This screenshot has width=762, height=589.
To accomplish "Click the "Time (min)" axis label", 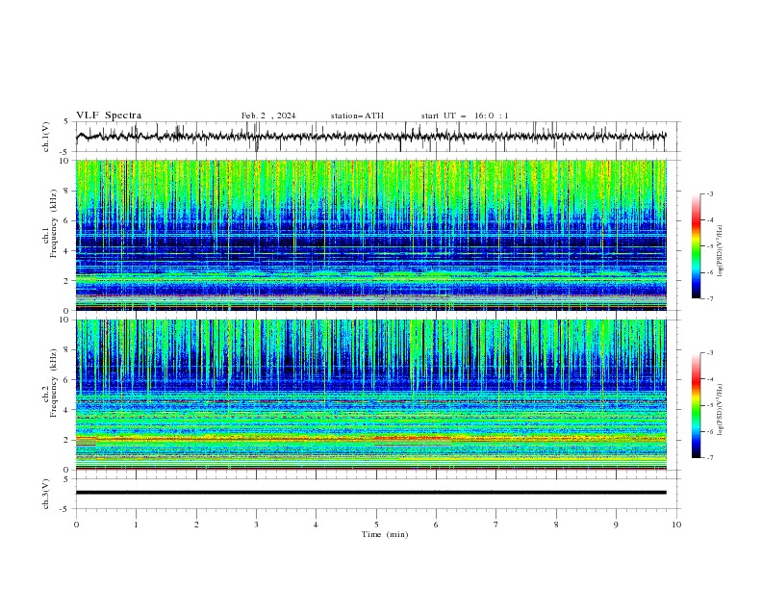I will [385, 534].
